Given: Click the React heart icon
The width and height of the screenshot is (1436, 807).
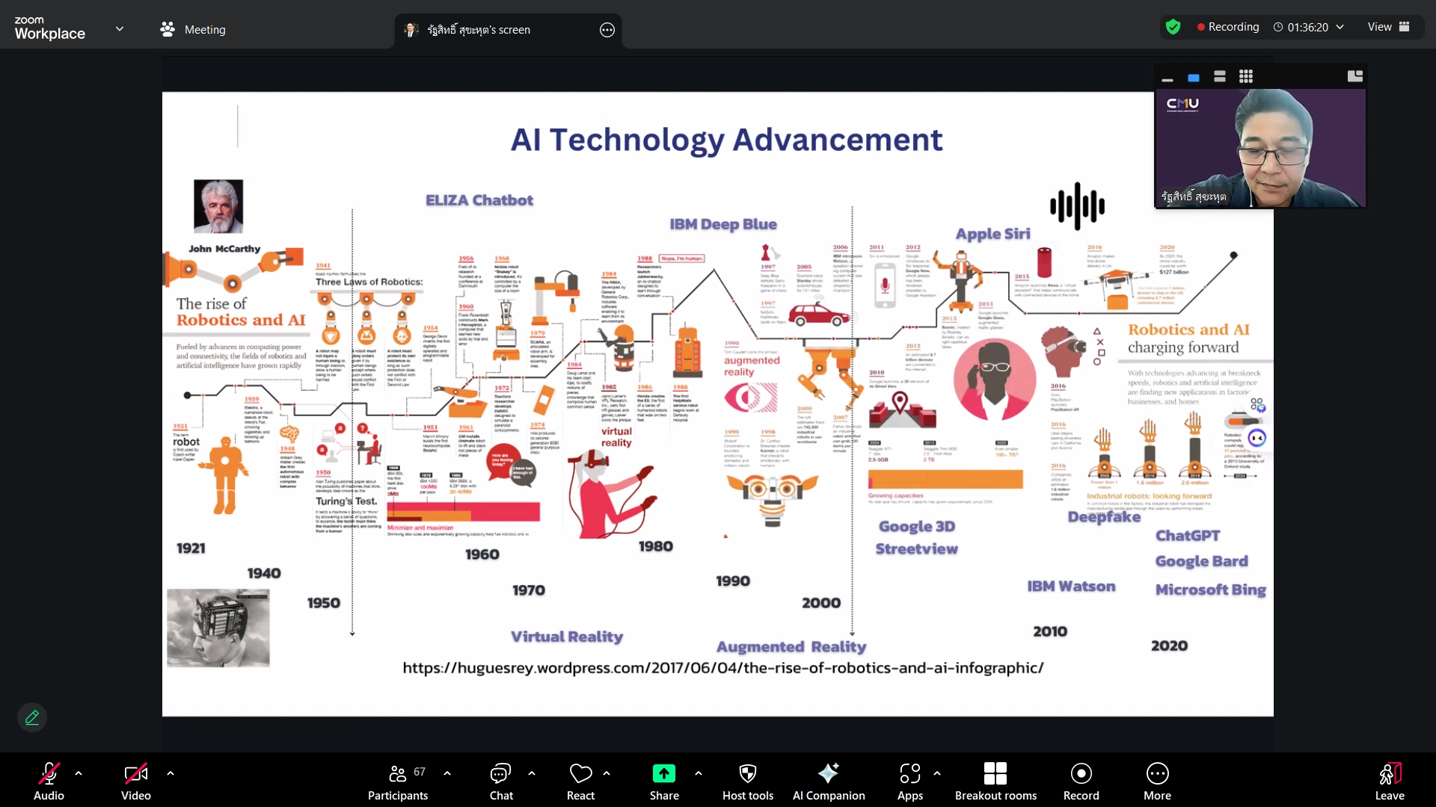Looking at the screenshot, I should pyautogui.click(x=580, y=773).
